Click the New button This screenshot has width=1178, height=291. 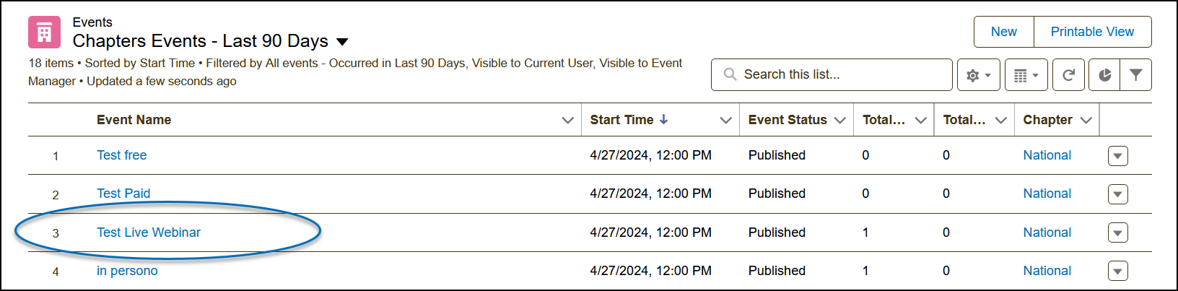coord(1003,32)
